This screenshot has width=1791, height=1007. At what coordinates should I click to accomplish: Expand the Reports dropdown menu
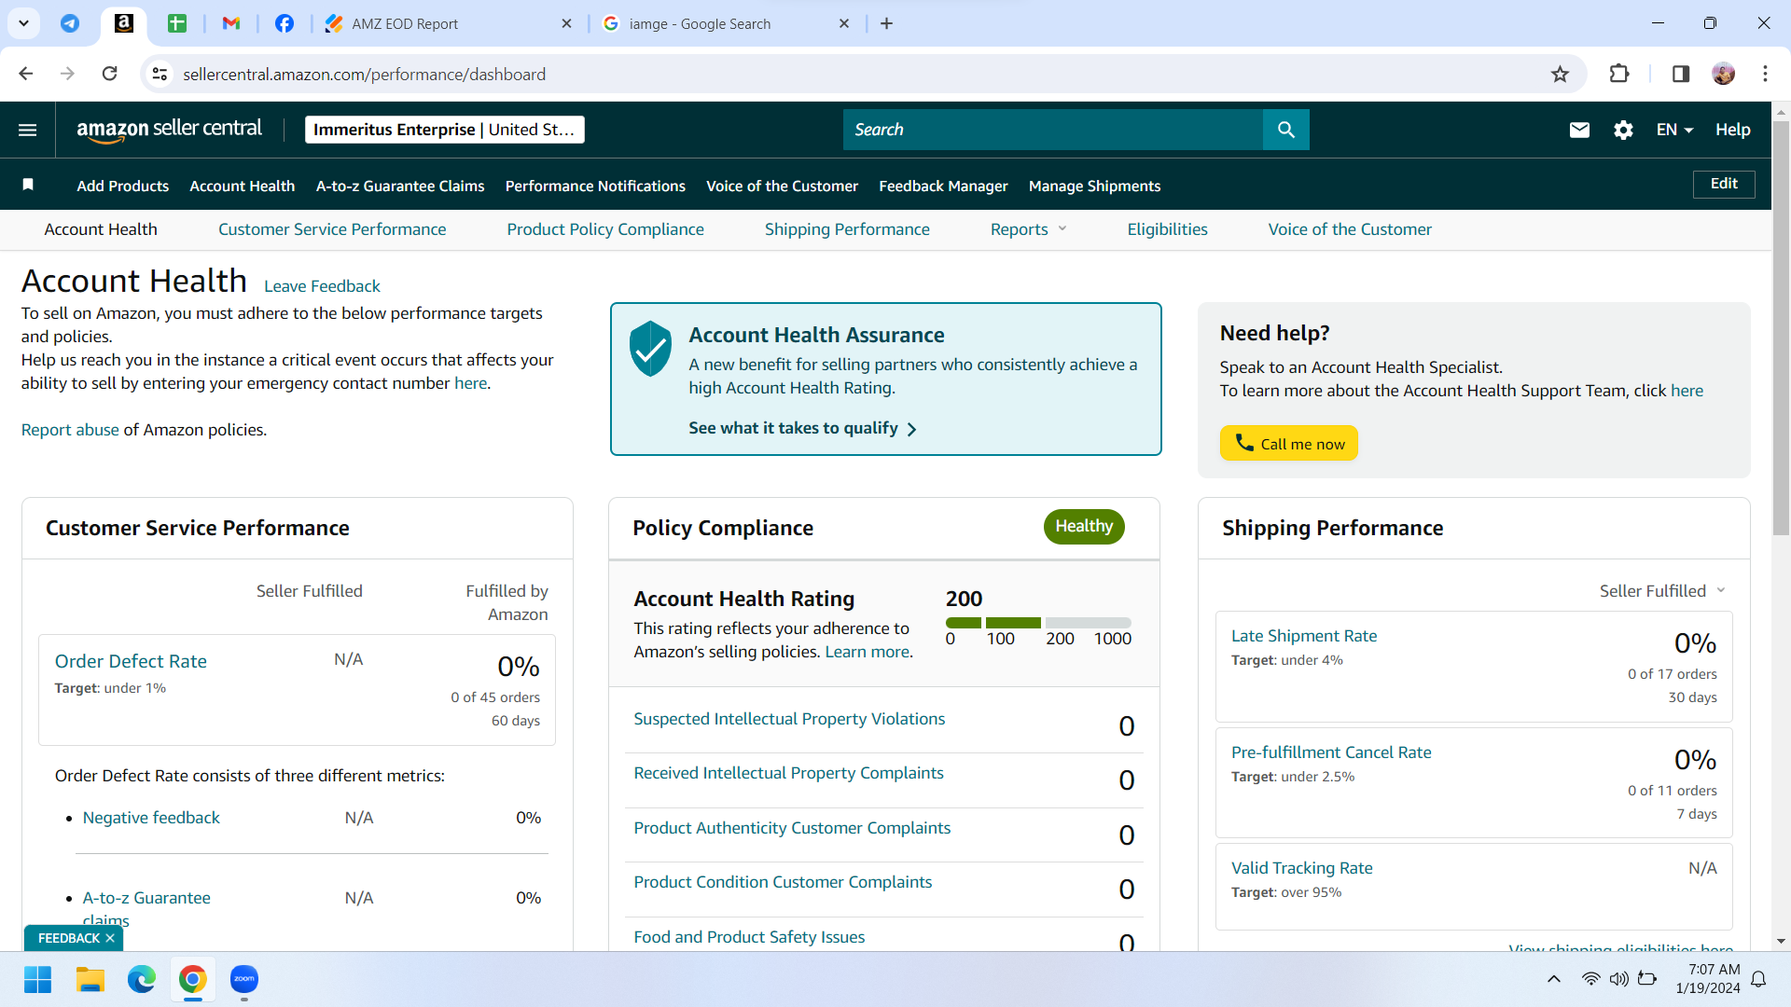[1028, 229]
